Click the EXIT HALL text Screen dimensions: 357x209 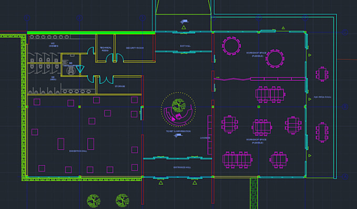185,46
